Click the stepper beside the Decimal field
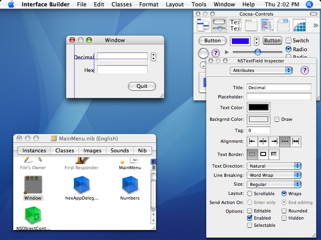Screen dimensions: 321x240 pos(153,57)
